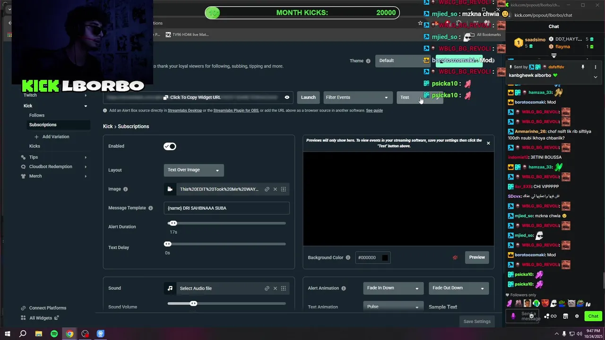Close the preview notice with X
605x340 pixels.
[488, 143]
